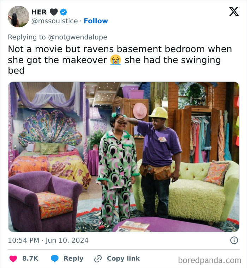Open the mssoulstice profile avatar
Image resolution: width=247 pixels, height=268 pixels.
pyautogui.click(x=18, y=17)
